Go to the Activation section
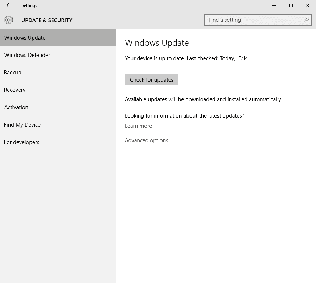Image resolution: width=316 pixels, height=283 pixels. (x=16, y=107)
